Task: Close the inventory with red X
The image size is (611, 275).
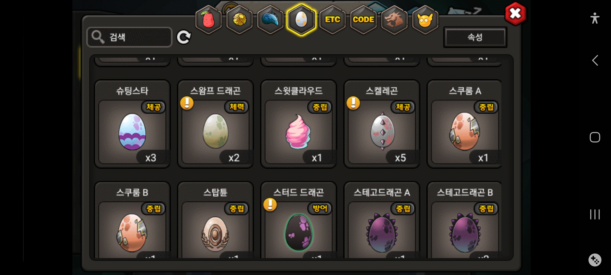Action: pyautogui.click(x=515, y=13)
